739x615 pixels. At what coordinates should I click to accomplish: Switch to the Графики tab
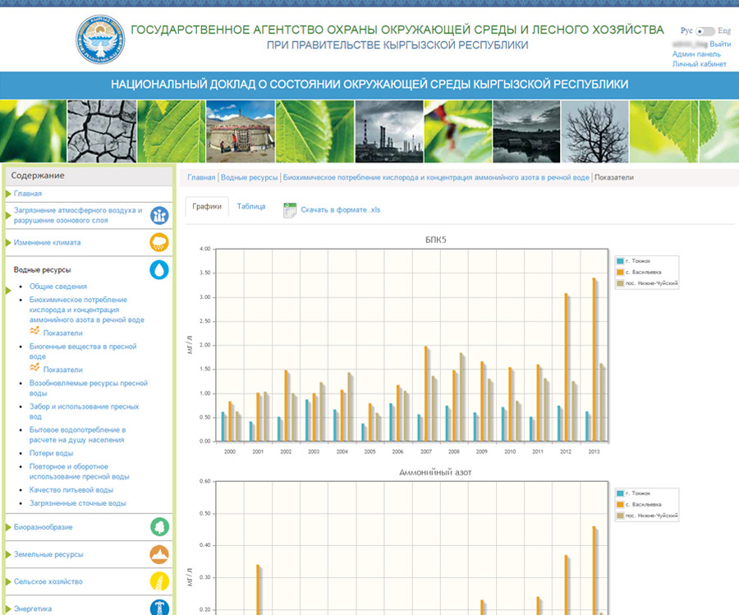pos(207,206)
